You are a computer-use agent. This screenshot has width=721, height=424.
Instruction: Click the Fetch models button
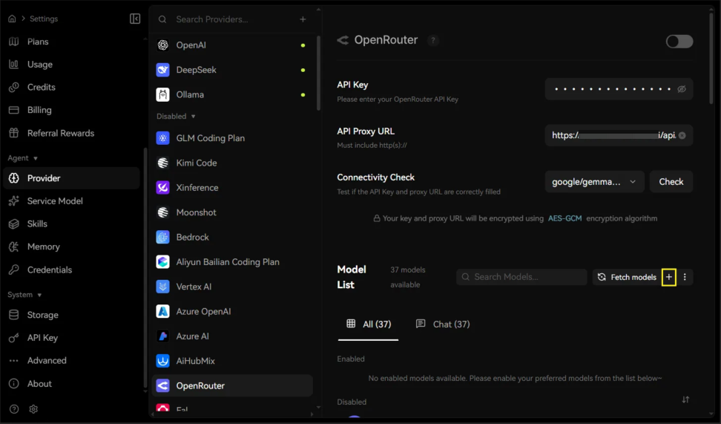point(627,277)
